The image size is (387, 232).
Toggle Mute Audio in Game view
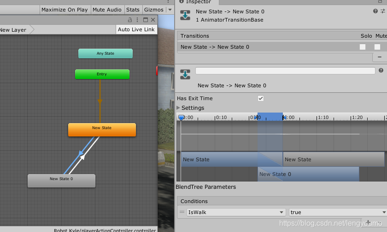point(107,10)
